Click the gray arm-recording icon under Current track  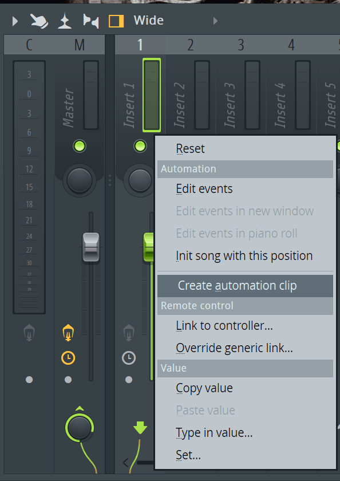click(x=29, y=333)
